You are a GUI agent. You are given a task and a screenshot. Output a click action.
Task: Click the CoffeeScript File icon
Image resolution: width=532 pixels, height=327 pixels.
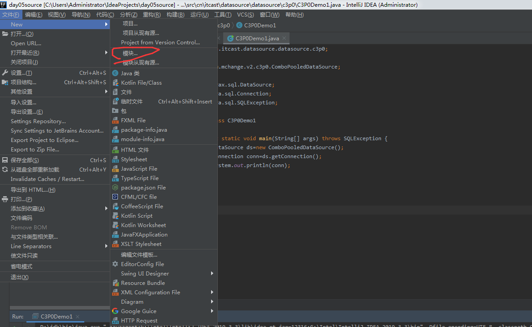115,206
